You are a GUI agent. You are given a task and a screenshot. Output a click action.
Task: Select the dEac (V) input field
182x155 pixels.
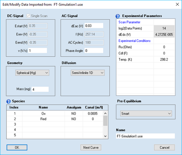click(x=94, y=26)
